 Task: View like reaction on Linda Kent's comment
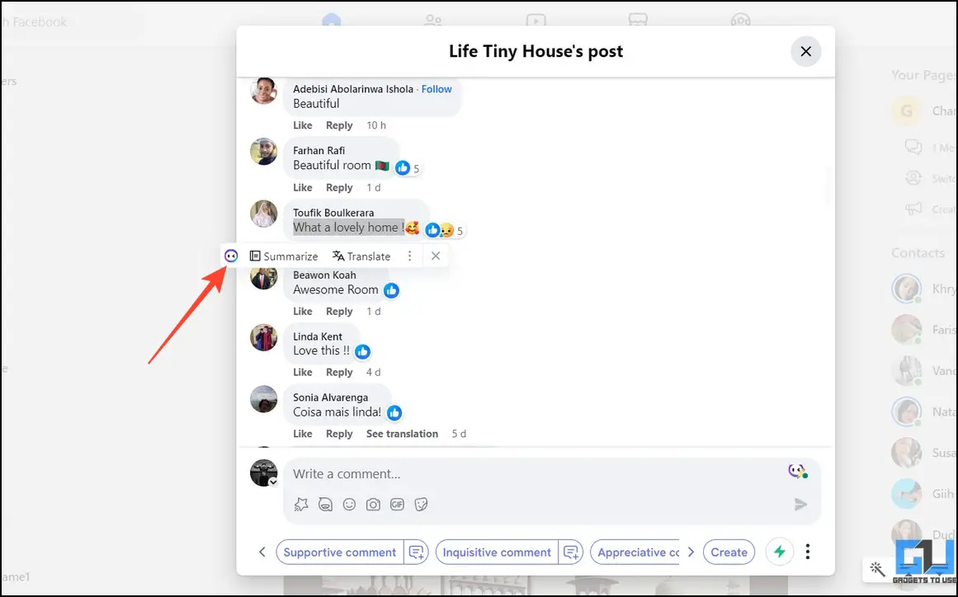[363, 351]
